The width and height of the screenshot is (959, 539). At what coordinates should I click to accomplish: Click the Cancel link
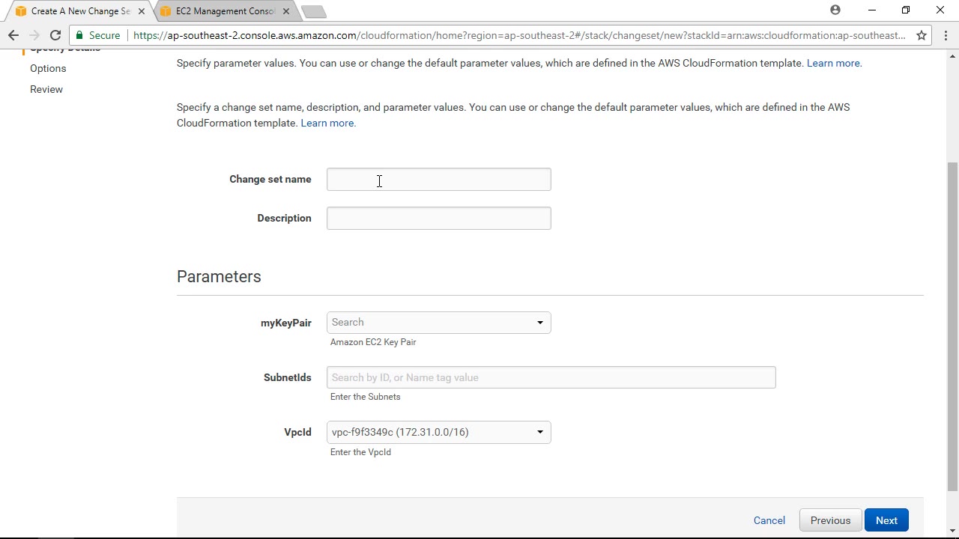[769, 520]
